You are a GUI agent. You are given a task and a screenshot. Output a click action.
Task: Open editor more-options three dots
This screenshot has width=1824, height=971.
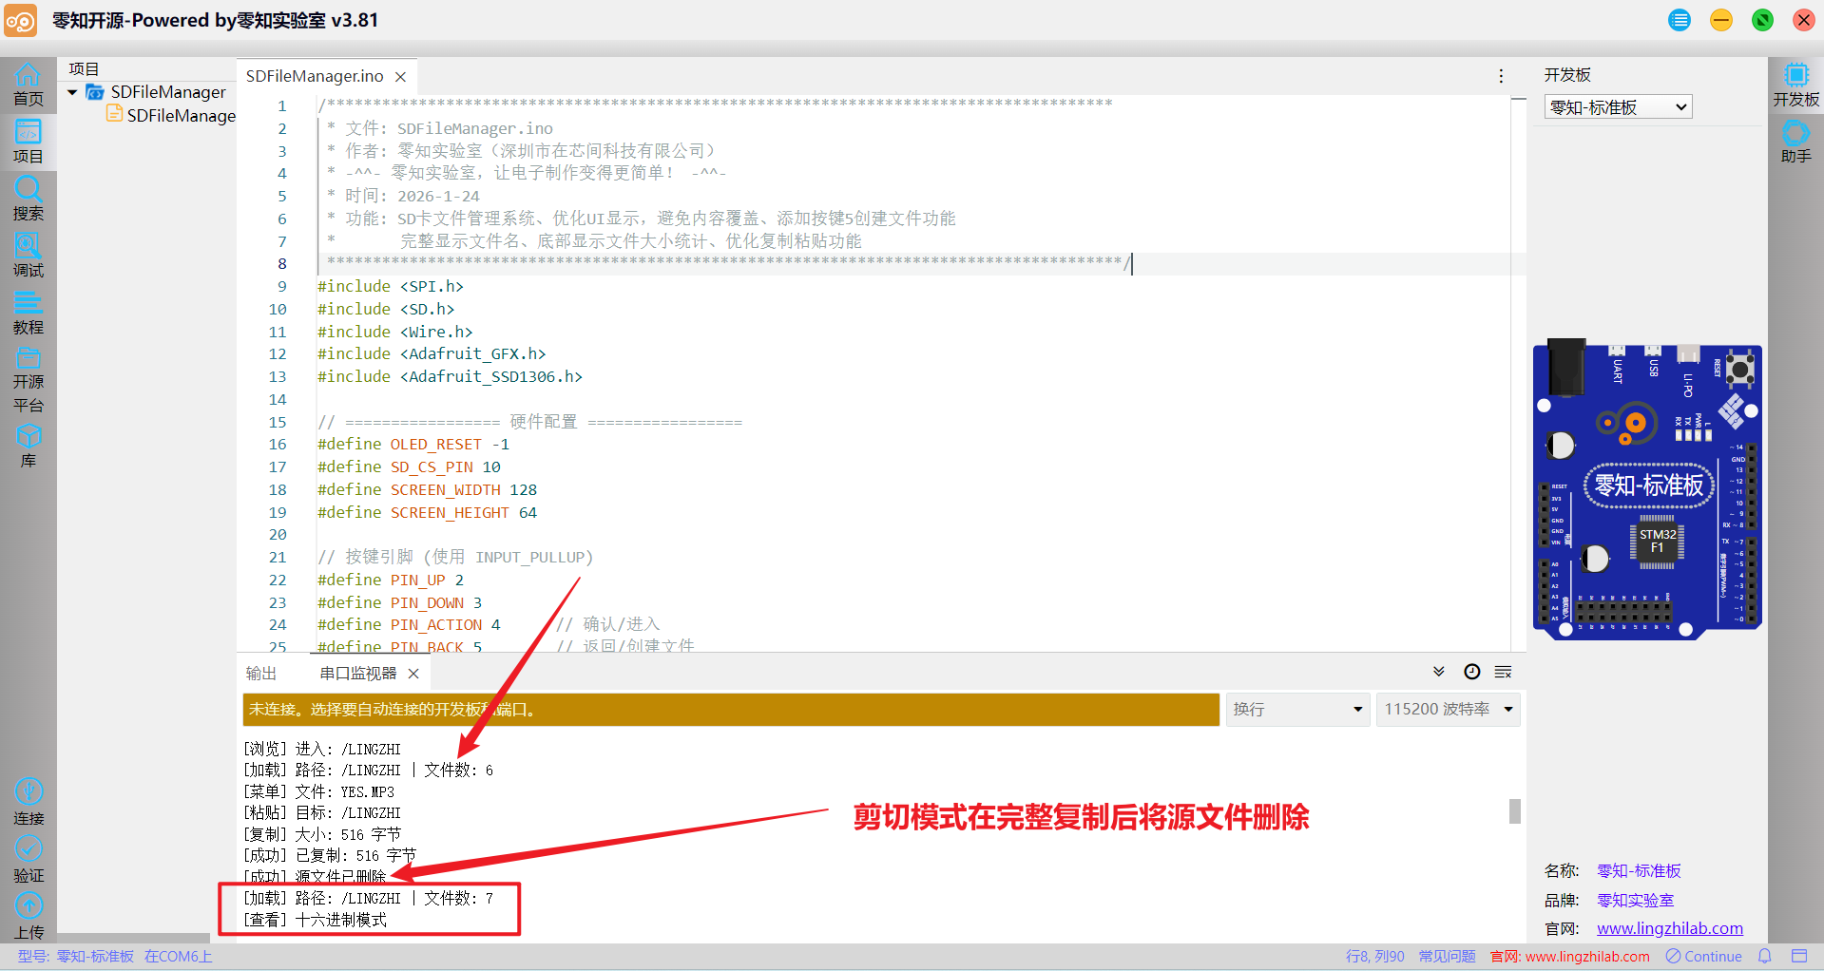1501,76
